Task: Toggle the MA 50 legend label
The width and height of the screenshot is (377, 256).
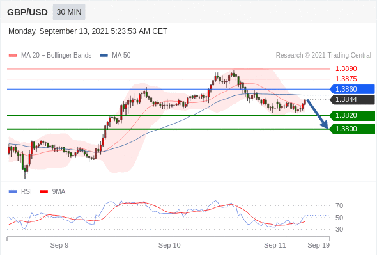Action: coord(121,56)
